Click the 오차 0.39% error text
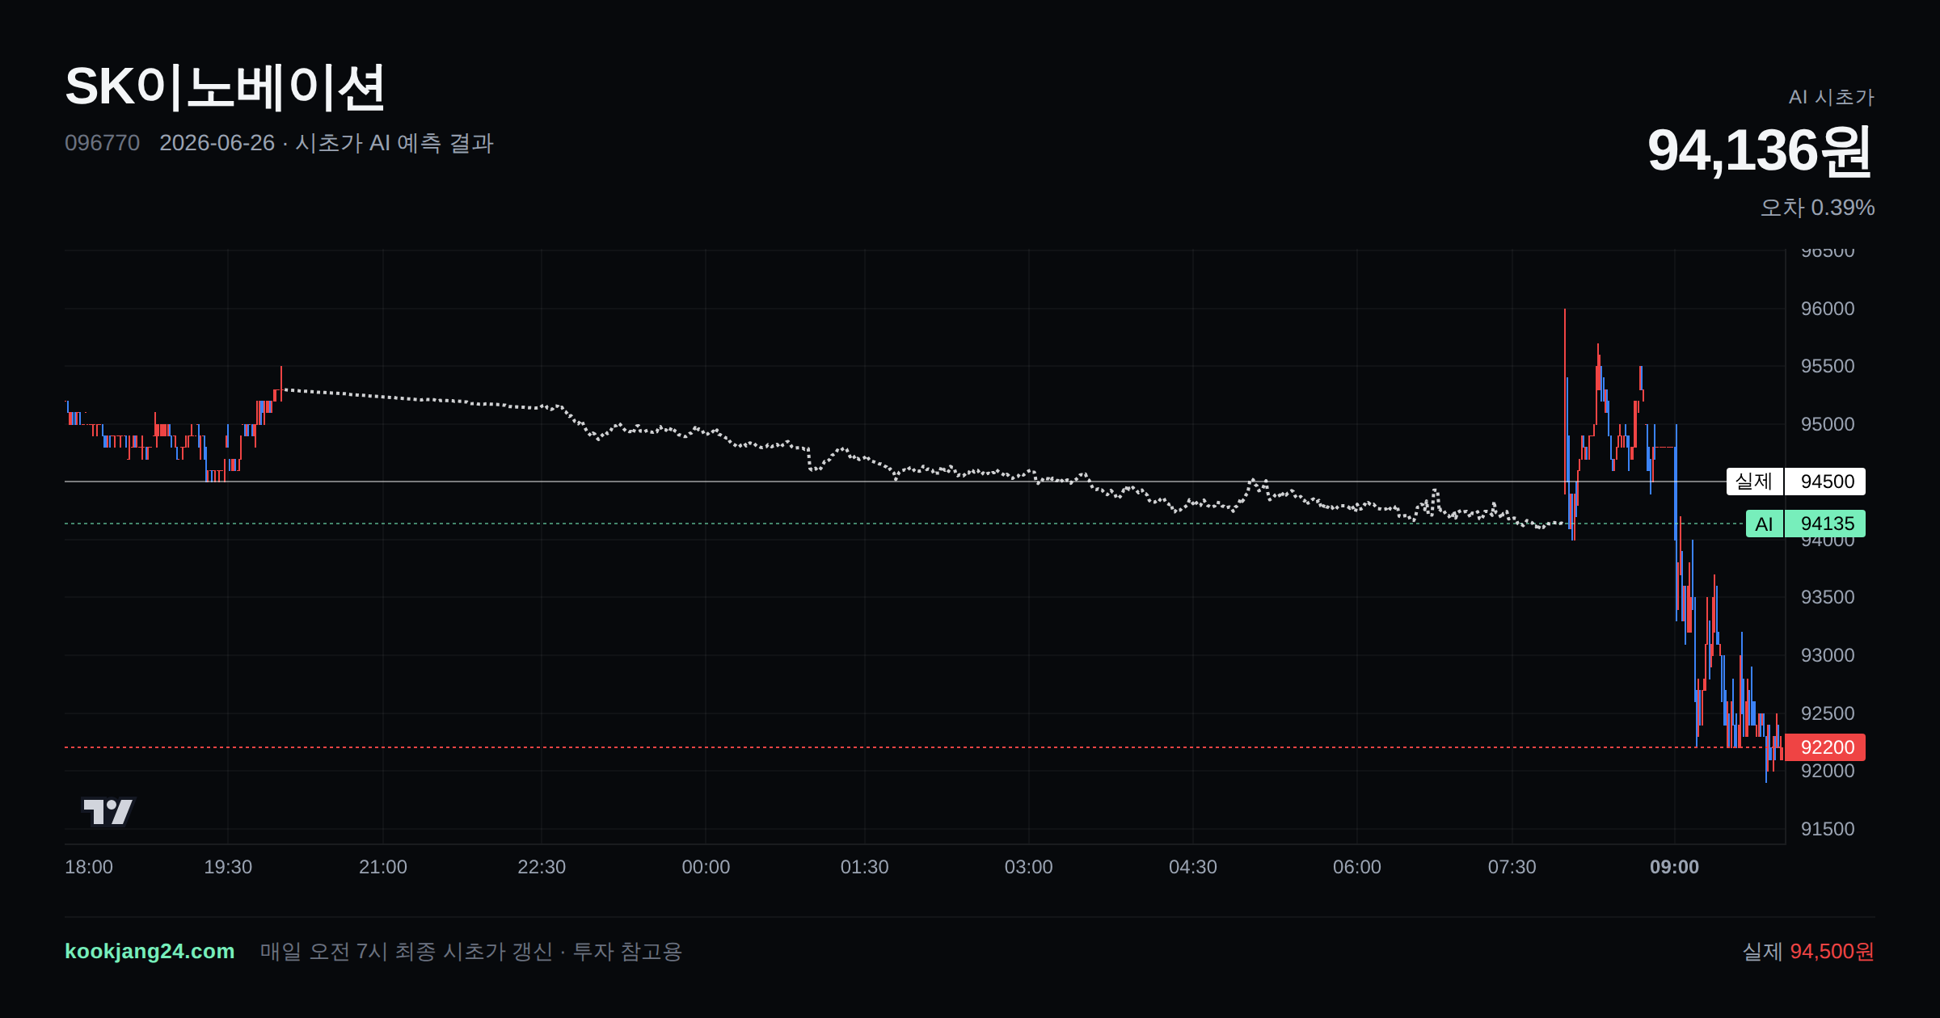The image size is (1940, 1018). [x=1817, y=208]
